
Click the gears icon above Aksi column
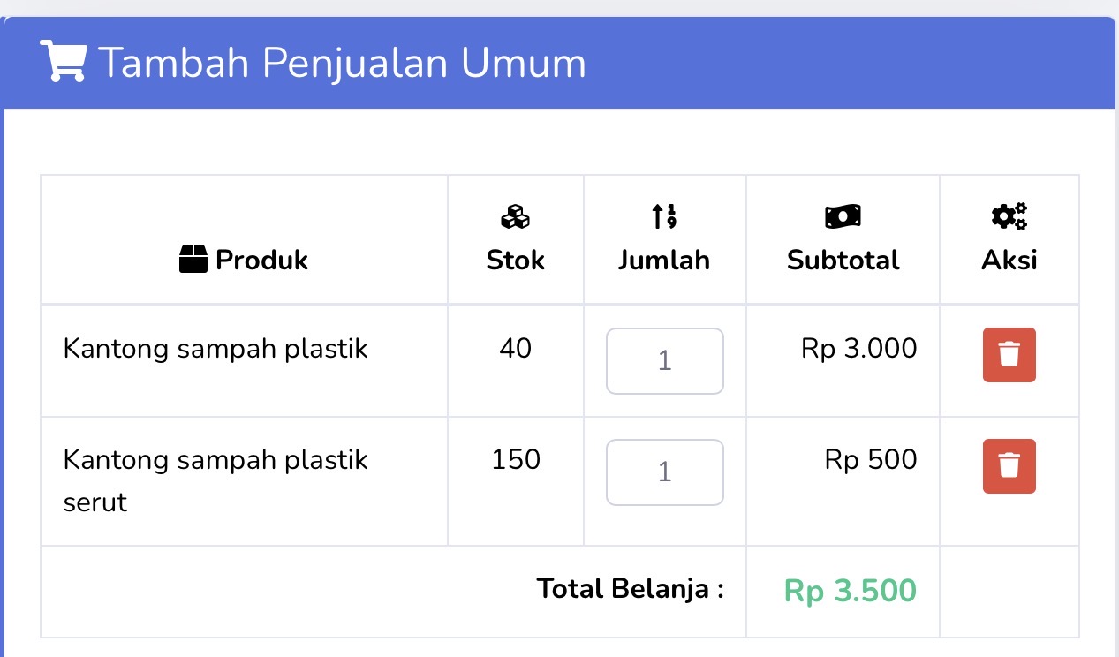[1009, 216]
